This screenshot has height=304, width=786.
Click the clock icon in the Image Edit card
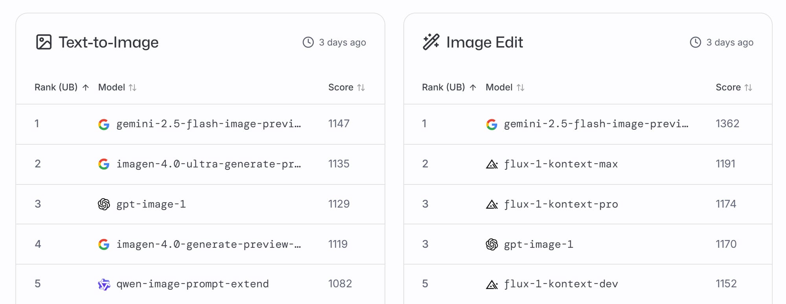696,42
